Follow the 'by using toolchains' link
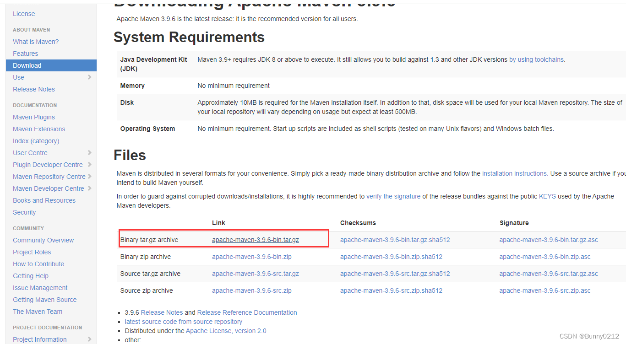Viewport: 626px width, 344px height. [x=536, y=59]
